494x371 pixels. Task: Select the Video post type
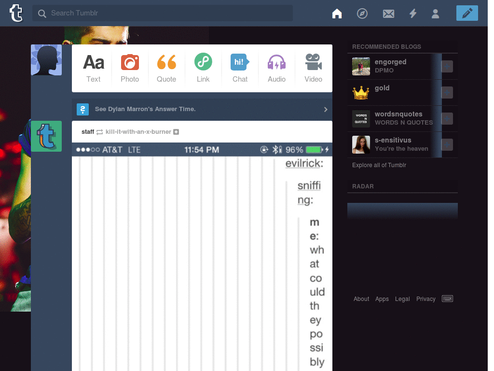point(313,69)
